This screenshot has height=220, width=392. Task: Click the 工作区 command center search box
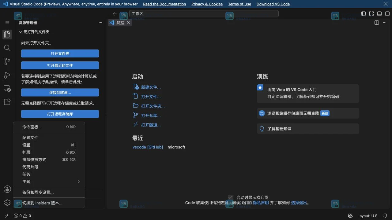click(204, 14)
